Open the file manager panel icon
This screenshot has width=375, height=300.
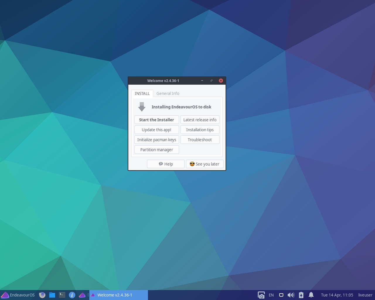[52, 295]
